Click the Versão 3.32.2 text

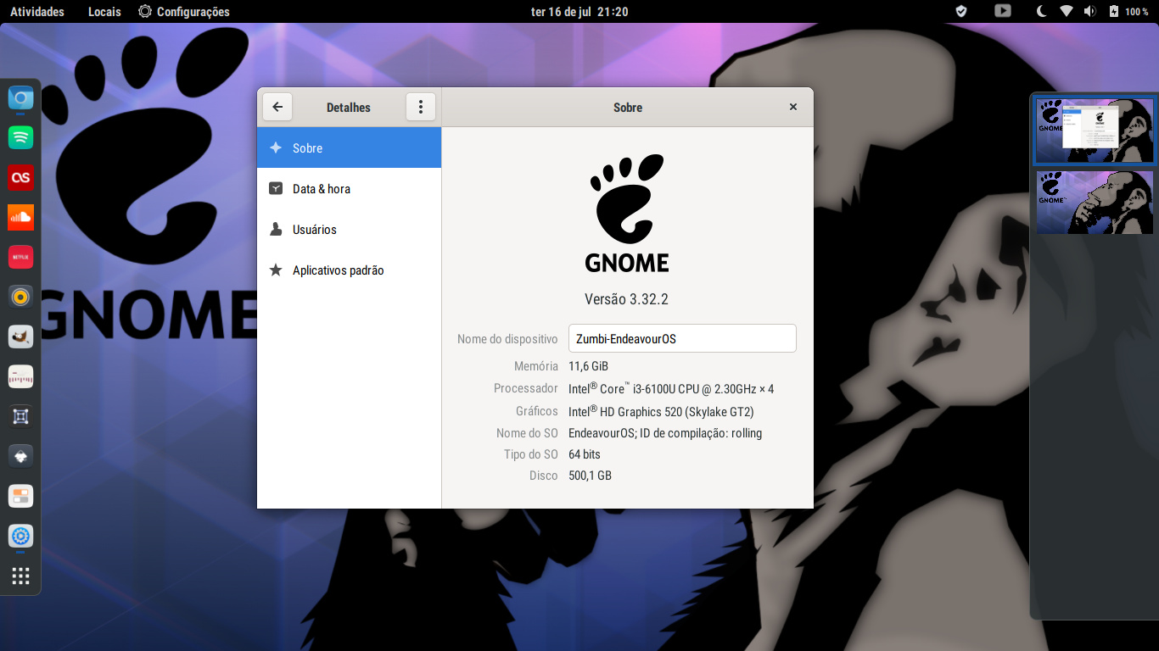627,299
